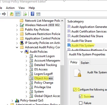Open the View menu
Viewport: 107px width, 105px height.
(x=22, y=8)
